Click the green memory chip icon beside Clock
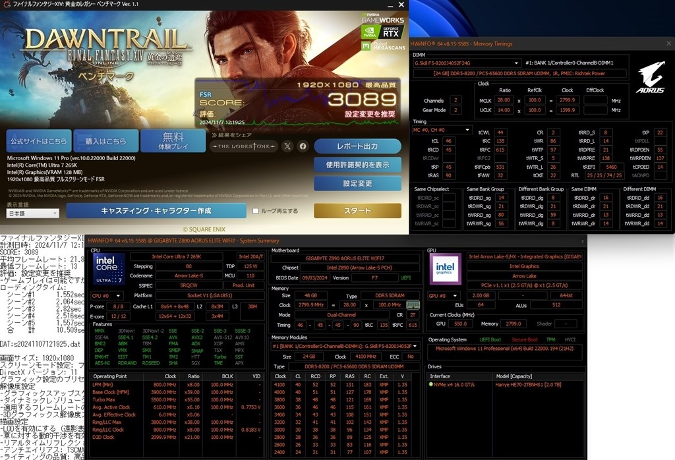Viewport: 675px width, 460px height. pyautogui.click(x=413, y=304)
